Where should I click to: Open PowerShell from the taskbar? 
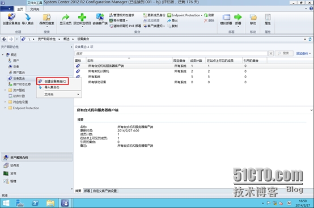pos(35,203)
